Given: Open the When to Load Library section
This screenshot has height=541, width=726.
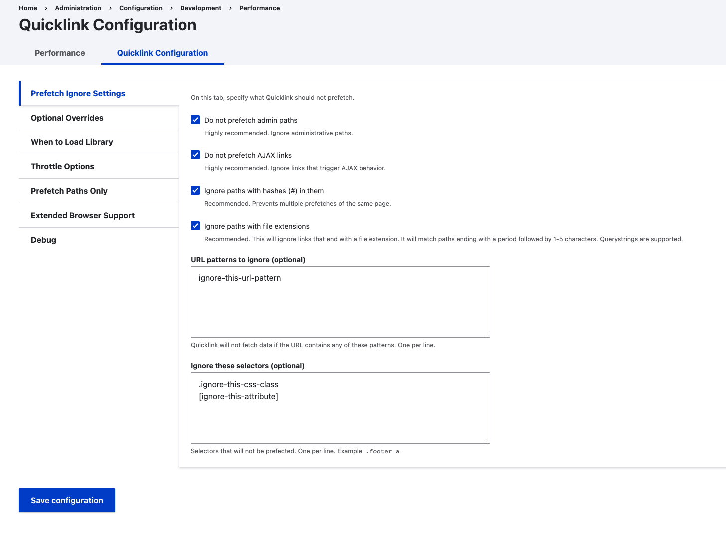Looking at the screenshot, I should click(x=72, y=142).
